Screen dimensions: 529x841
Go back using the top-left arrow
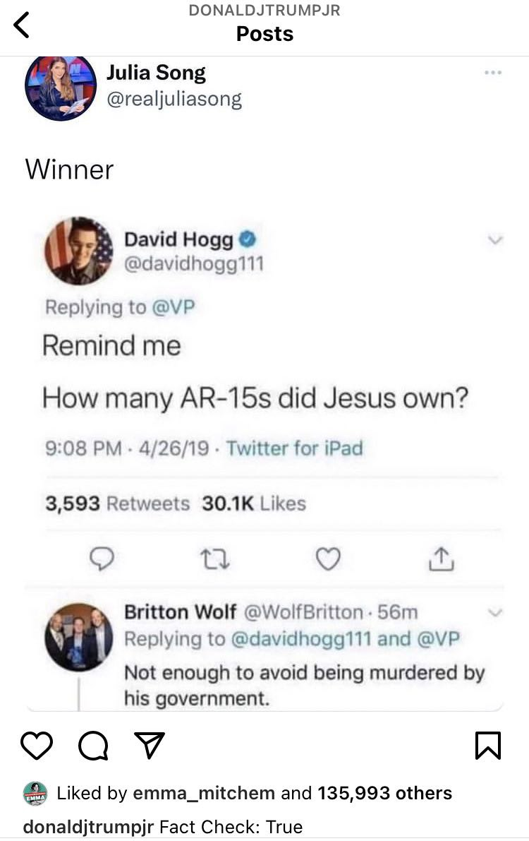[x=21, y=25]
